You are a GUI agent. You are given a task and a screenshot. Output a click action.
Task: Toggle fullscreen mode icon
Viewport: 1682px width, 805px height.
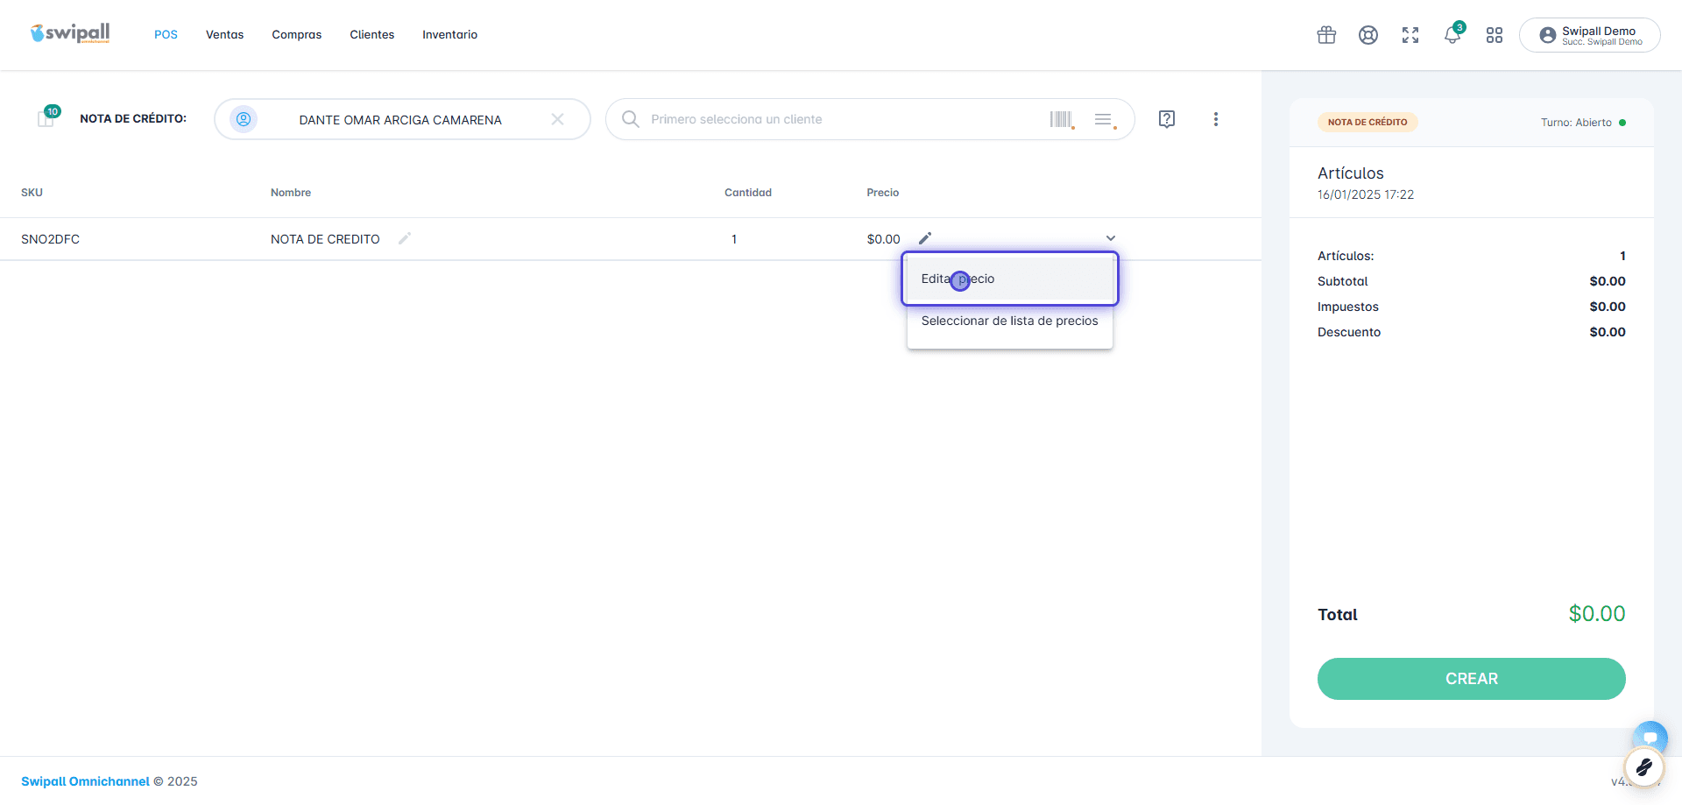1410,35
